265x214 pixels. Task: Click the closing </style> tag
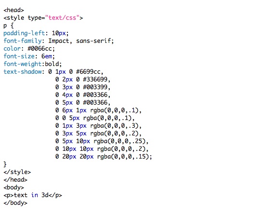(17, 172)
